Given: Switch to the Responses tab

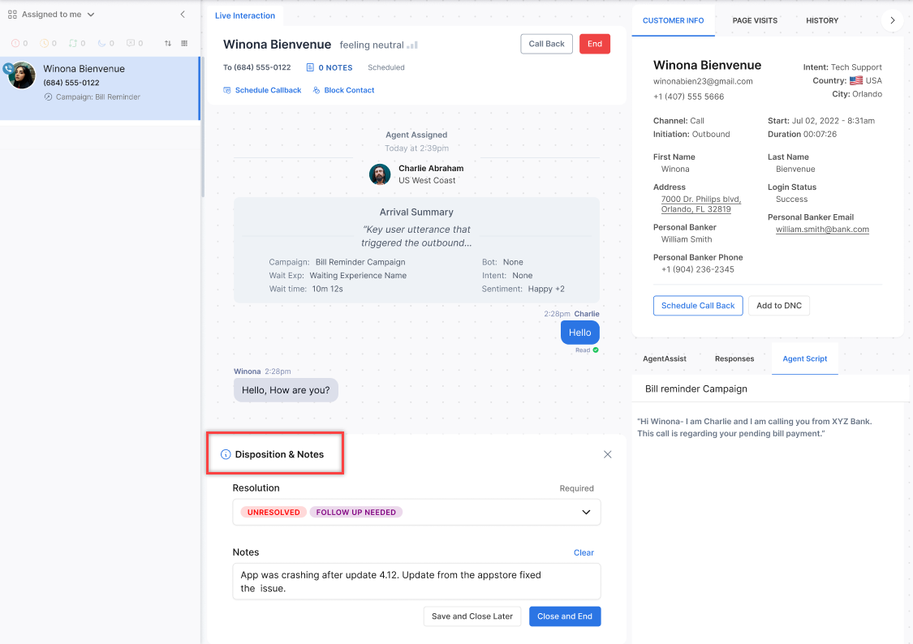Looking at the screenshot, I should tap(734, 358).
